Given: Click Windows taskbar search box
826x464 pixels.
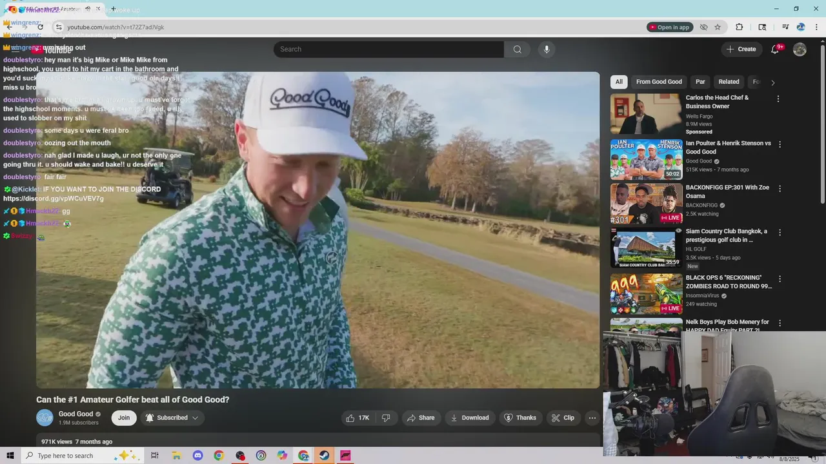Looking at the screenshot, I should (81, 456).
